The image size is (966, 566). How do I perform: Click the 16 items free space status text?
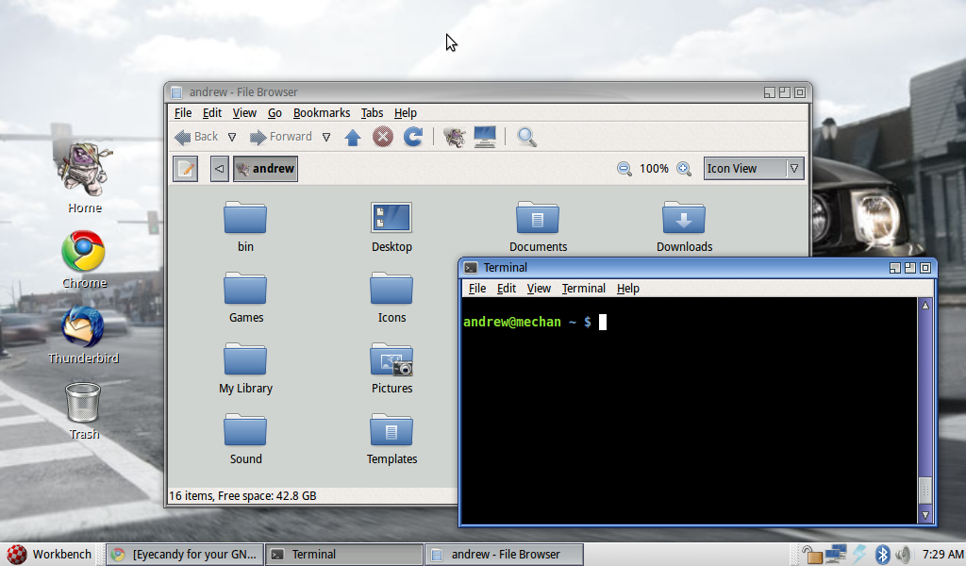[242, 496]
